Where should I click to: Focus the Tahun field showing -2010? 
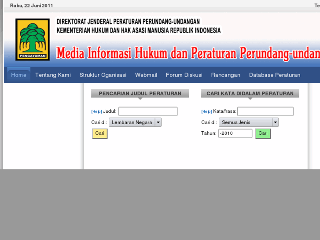click(235, 133)
